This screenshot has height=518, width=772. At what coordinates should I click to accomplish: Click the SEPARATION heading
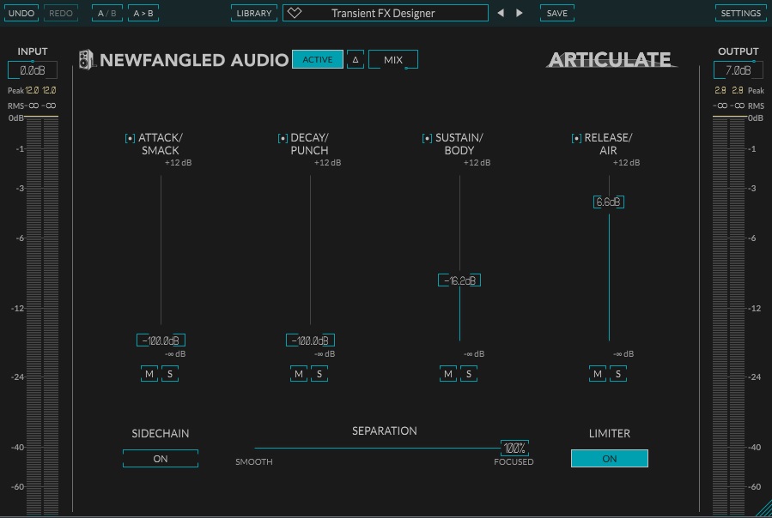385,431
